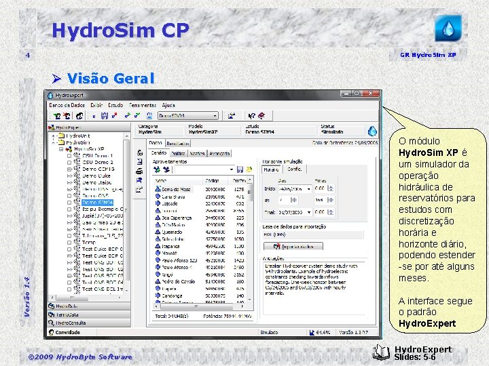Open the Exibir menu

tap(96, 105)
